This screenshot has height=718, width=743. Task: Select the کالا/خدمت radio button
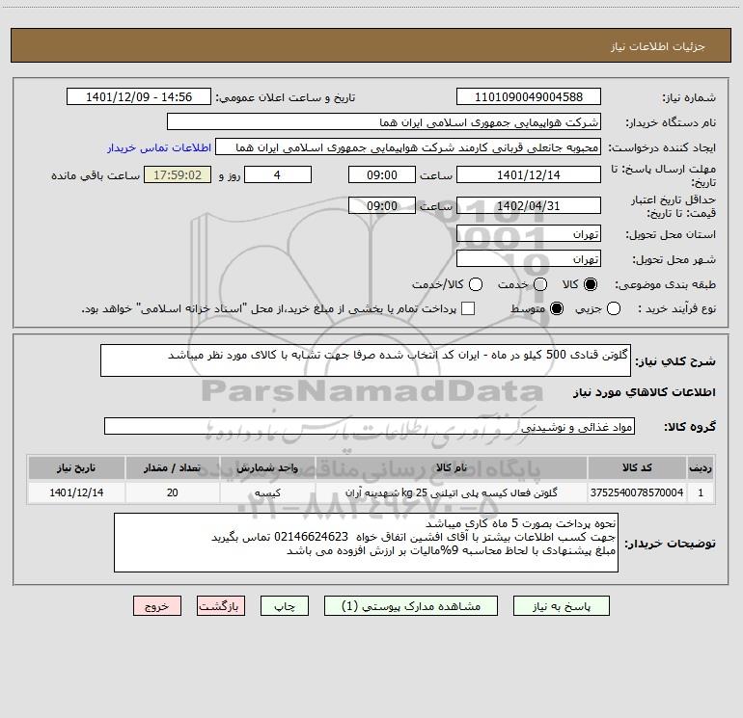pos(476,284)
